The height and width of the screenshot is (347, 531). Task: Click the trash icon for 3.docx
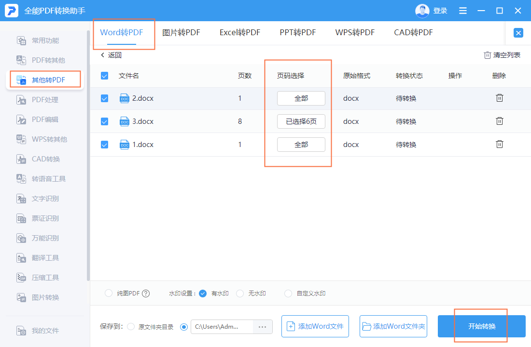tap(500, 121)
